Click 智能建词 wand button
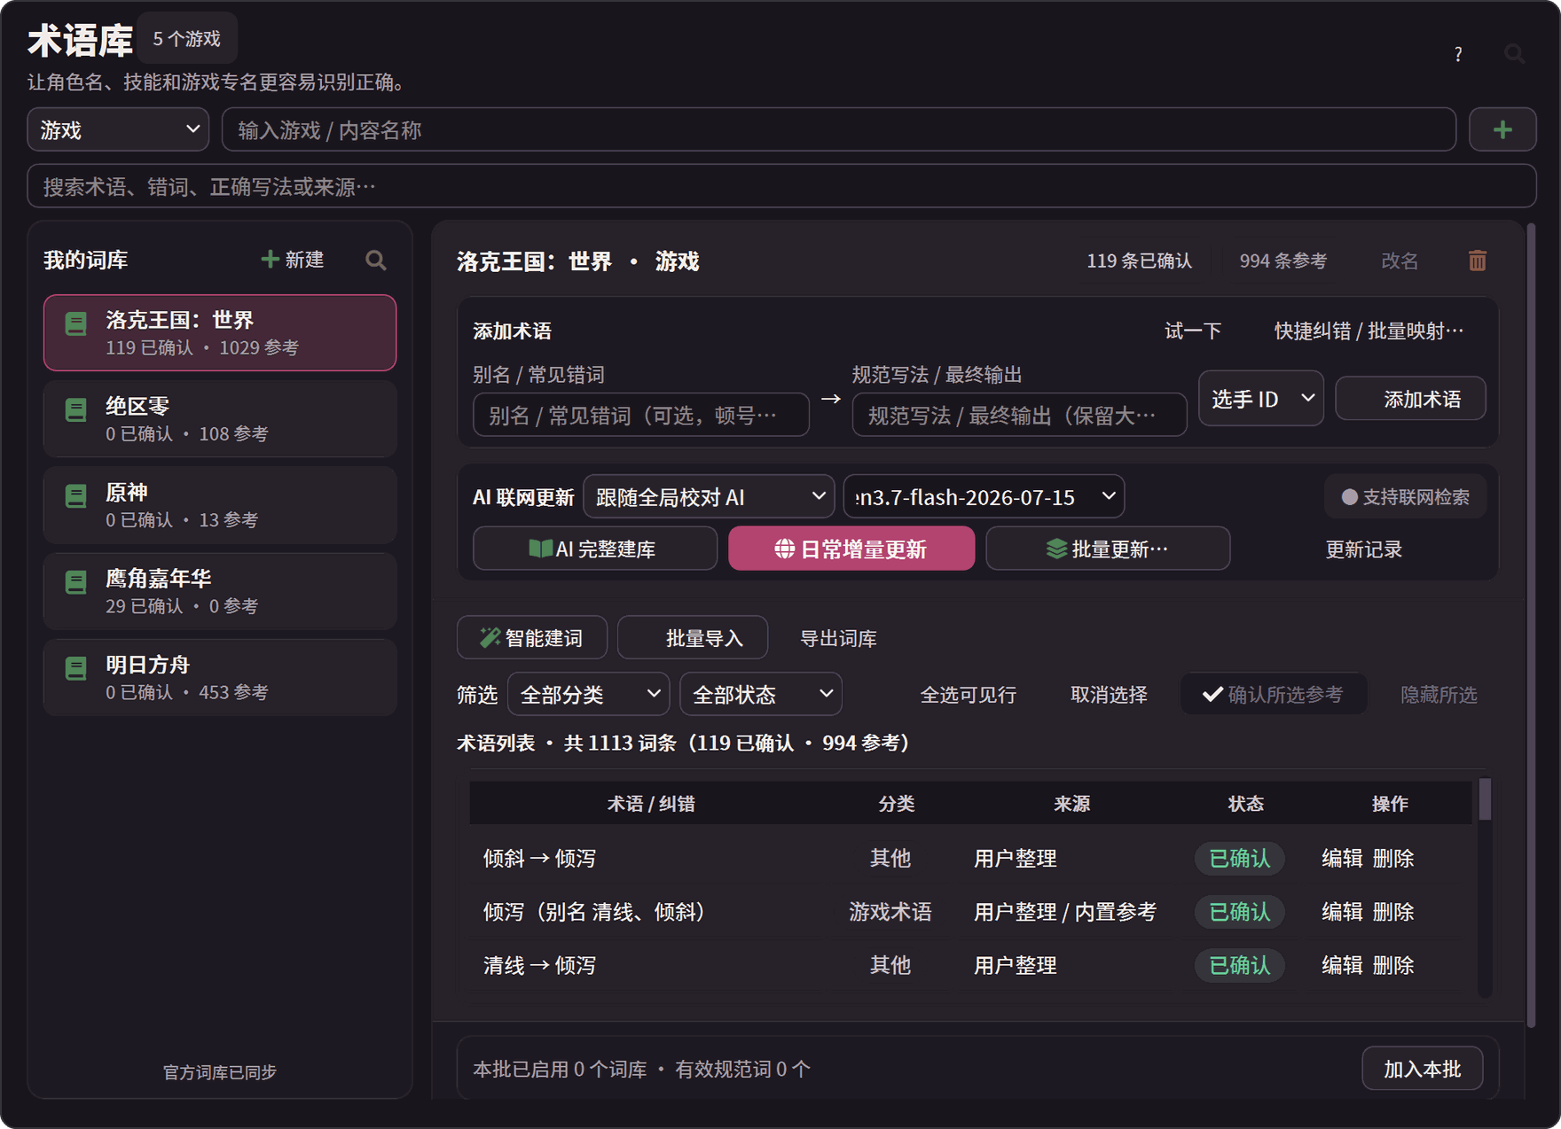This screenshot has width=1561, height=1129. (x=532, y=638)
